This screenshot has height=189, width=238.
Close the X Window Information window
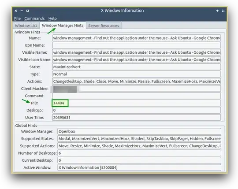coord(16,11)
